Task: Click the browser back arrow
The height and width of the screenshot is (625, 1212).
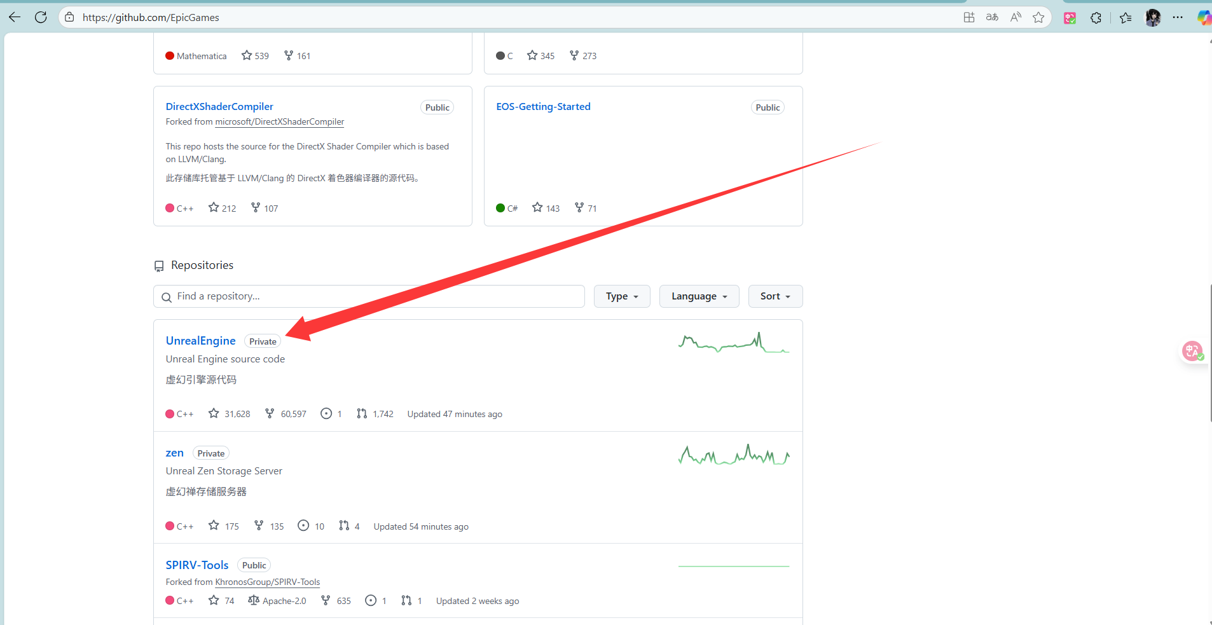Action: (x=14, y=17)
